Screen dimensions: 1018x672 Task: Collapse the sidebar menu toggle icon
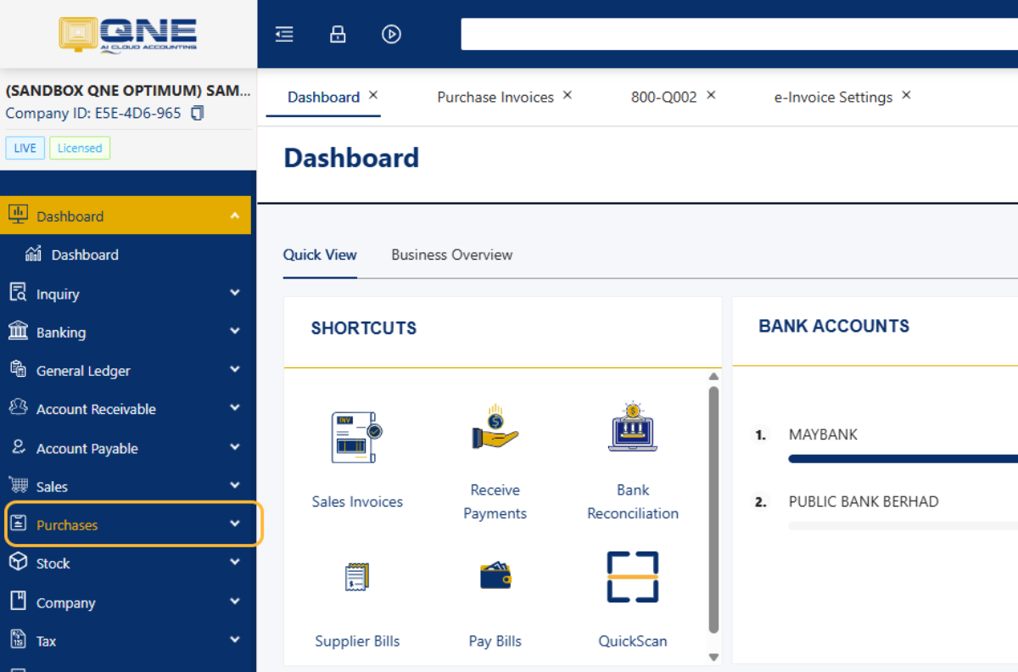click(284, 34)
